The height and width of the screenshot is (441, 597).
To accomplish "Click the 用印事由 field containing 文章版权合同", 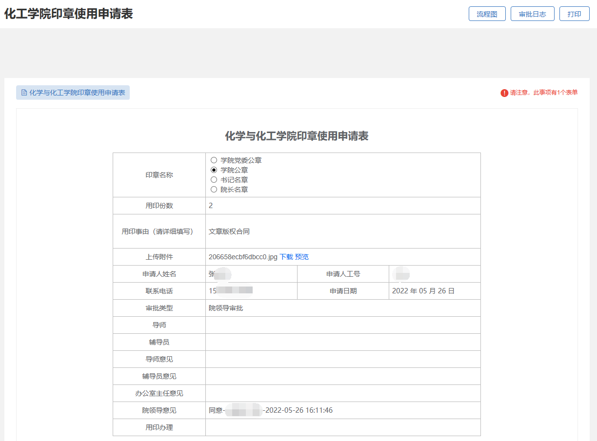I will (x=342, y=231).
